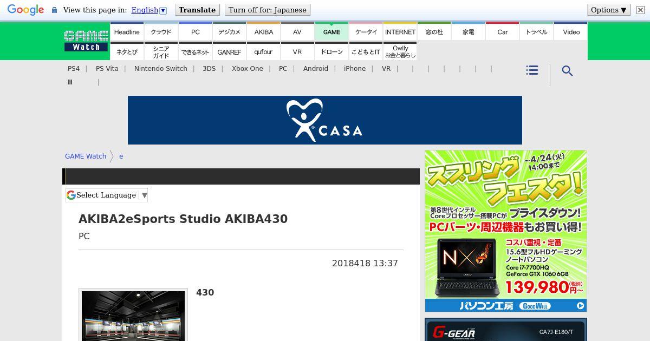Open the クラウド tab

161,32
